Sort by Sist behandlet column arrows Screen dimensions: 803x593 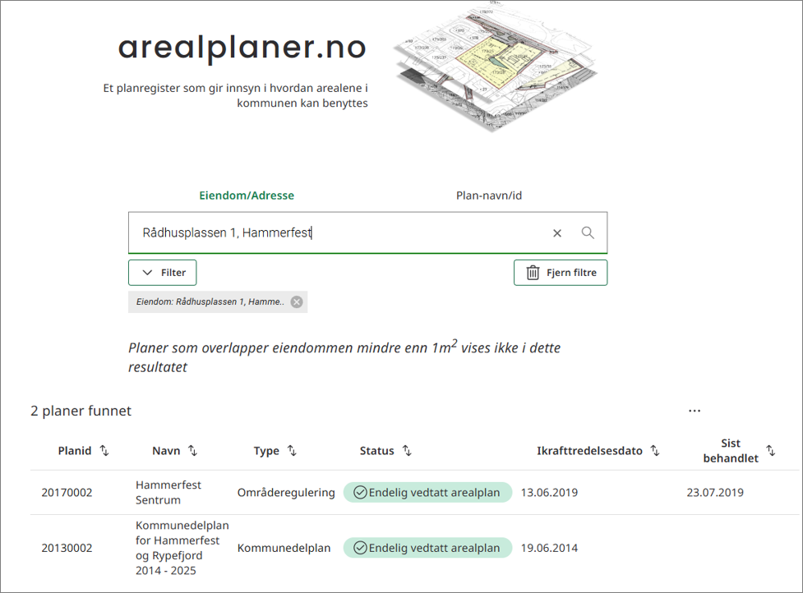771,450
